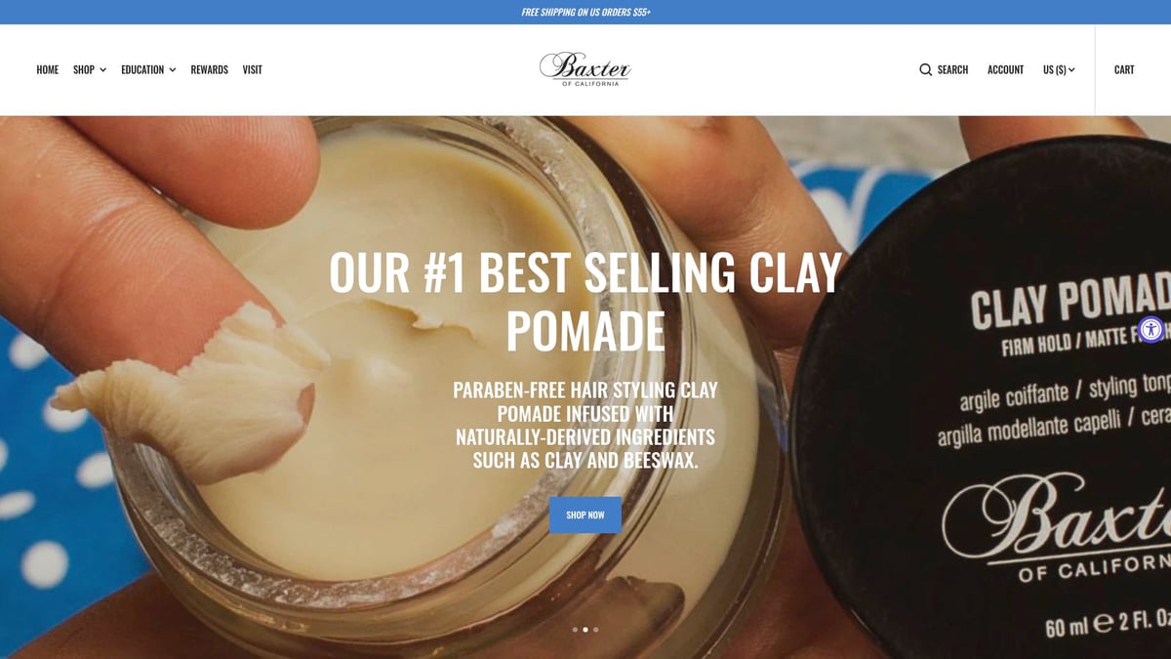
Task: Click the Shop Now button
Action: tap(585, 515)
